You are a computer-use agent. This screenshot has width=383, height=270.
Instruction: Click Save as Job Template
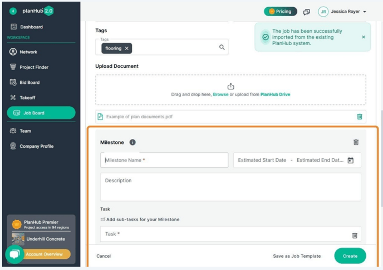(x=296, y=256)
